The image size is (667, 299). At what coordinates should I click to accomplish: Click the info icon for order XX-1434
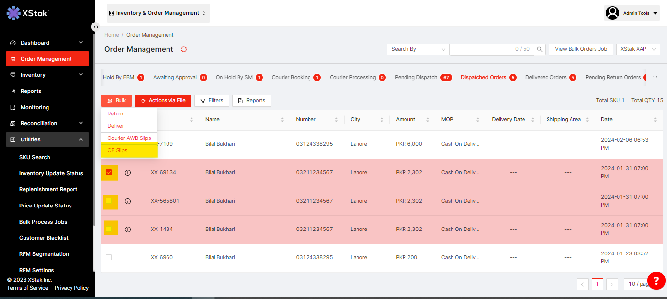point(128,230)
